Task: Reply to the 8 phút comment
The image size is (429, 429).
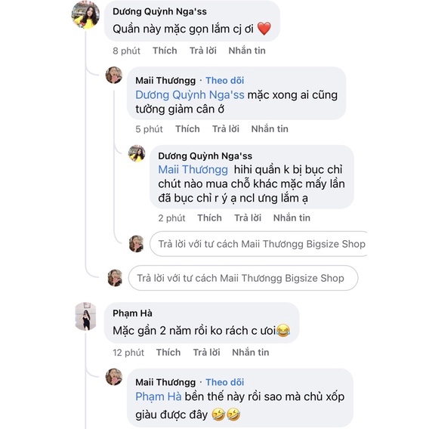Action: click(x=203, y=51)
